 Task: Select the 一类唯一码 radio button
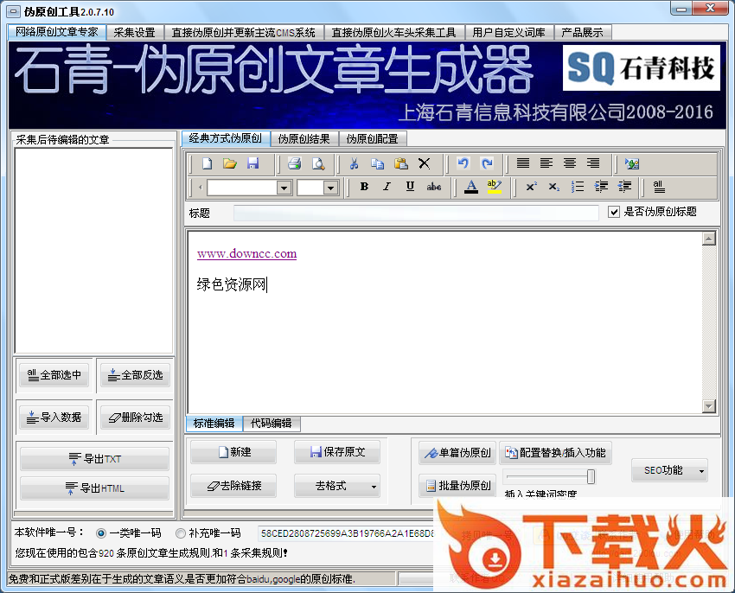[101, 533]
